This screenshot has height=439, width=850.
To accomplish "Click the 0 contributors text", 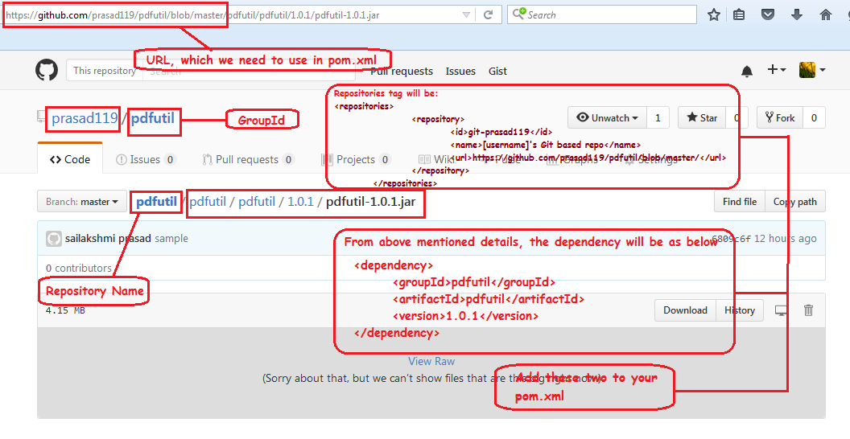I will coord(79,268).
